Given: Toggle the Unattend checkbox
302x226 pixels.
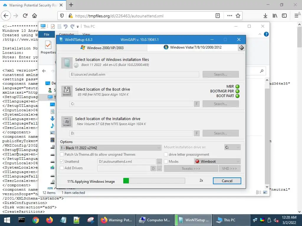Looking at the screenshot, I should [62, 162].
